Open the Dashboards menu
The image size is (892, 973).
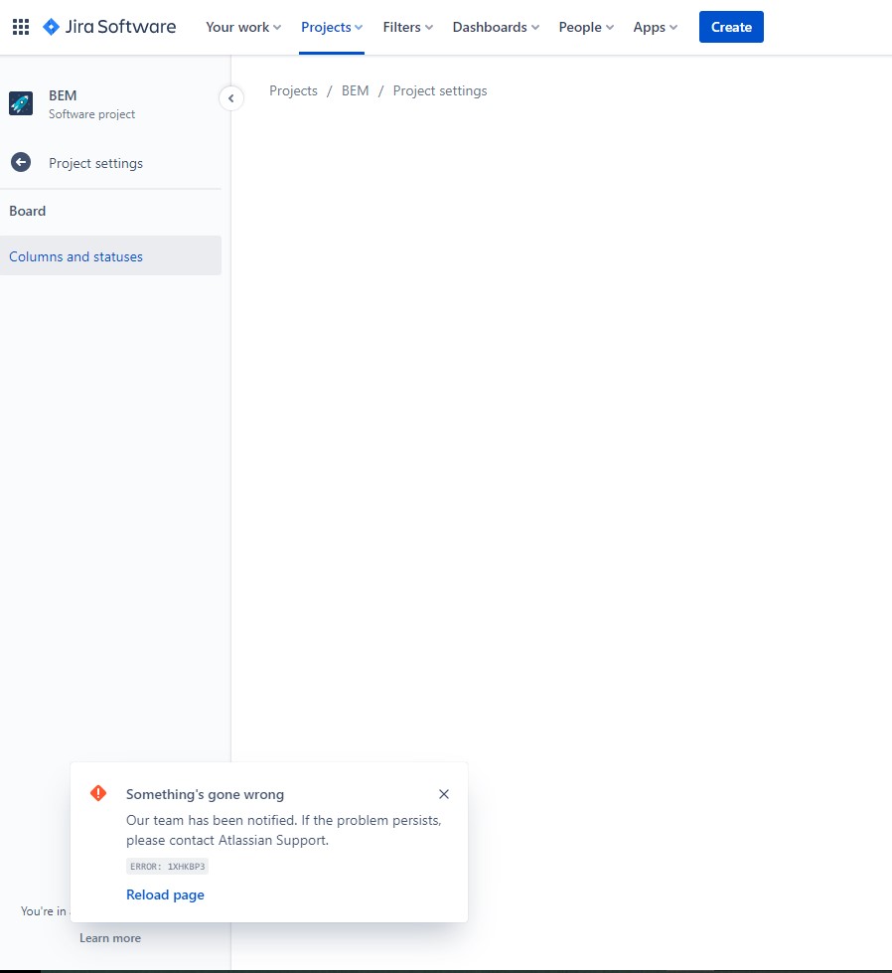point(496,27)
